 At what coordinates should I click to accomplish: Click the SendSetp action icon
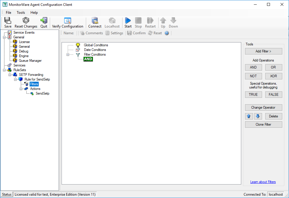(32, 93)
